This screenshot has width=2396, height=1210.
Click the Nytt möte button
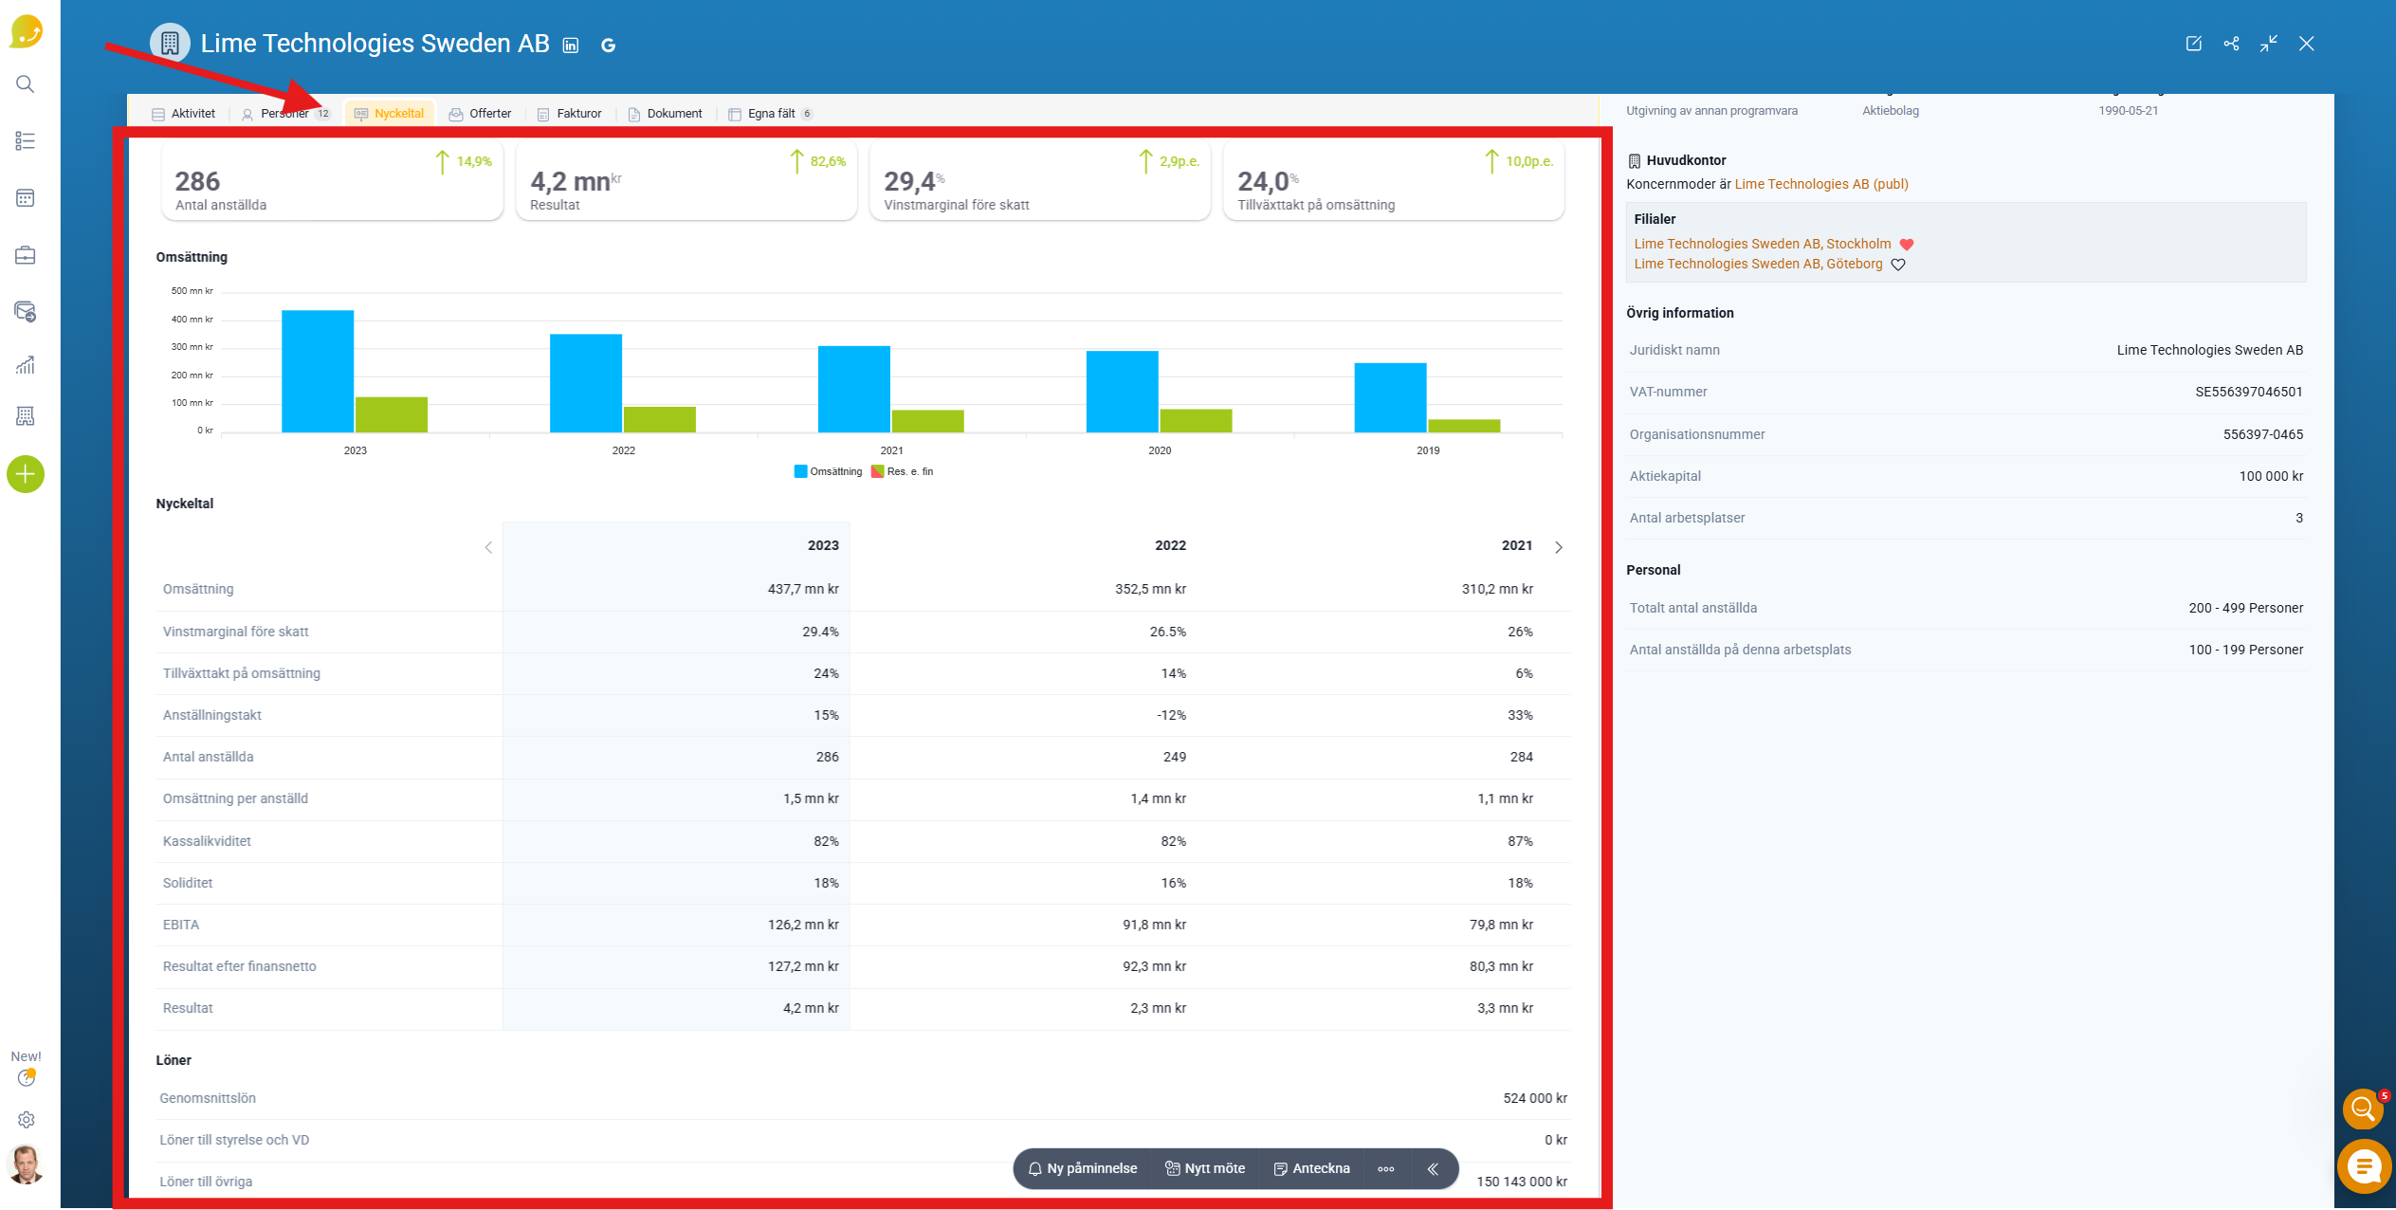(1205, 1168)
